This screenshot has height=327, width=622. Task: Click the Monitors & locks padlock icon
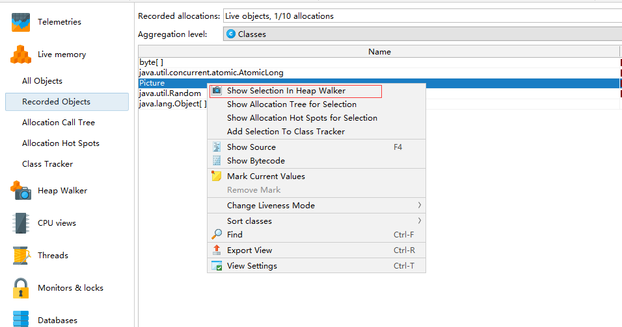tap(21, 288)
